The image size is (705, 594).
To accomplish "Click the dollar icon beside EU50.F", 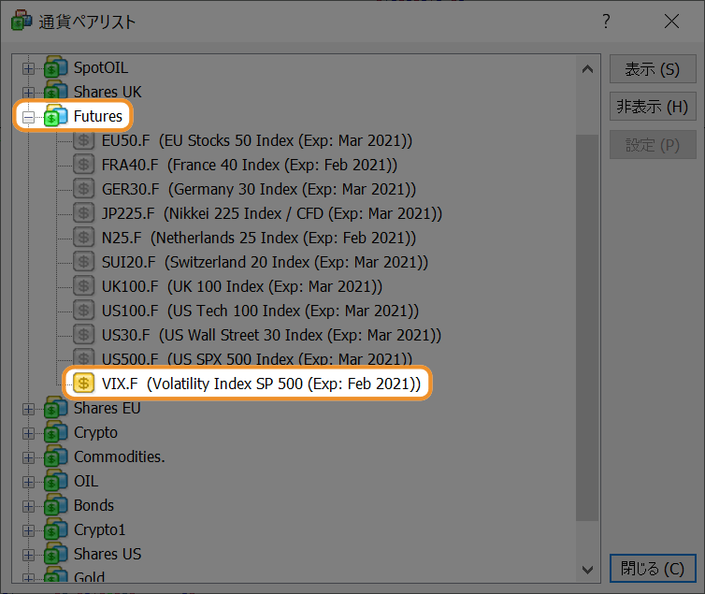I will pyautogui.click(x=83, y=140).
